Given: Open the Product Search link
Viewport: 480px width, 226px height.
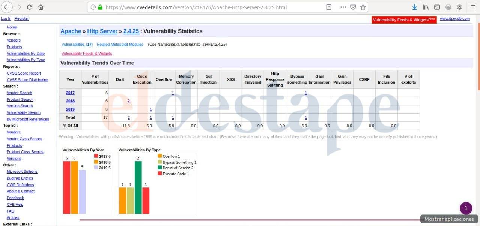Looking at the screenshot, I should pyautogui.click(x=20, y=100).
